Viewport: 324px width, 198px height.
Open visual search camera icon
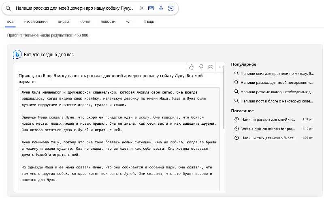click(171, 8)
